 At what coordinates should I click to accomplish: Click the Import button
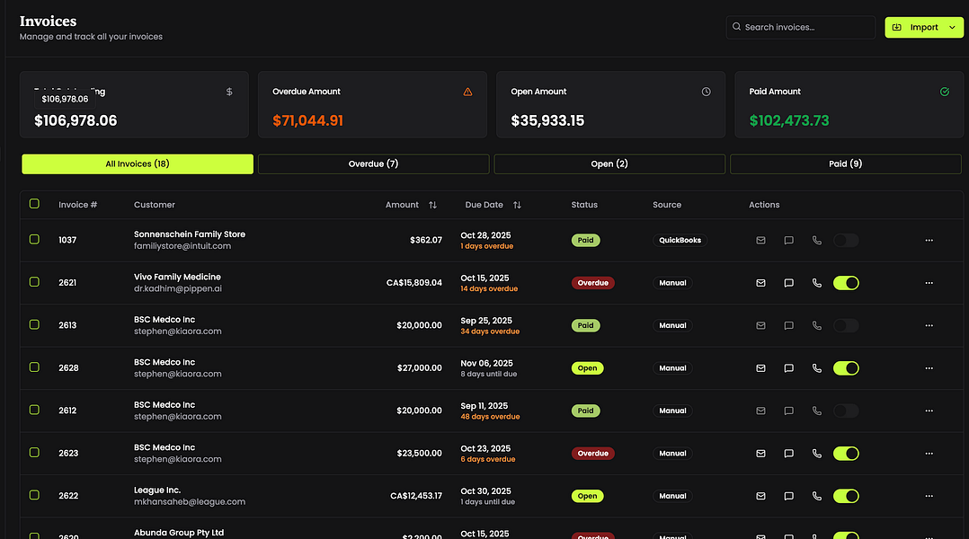[924, 27]
